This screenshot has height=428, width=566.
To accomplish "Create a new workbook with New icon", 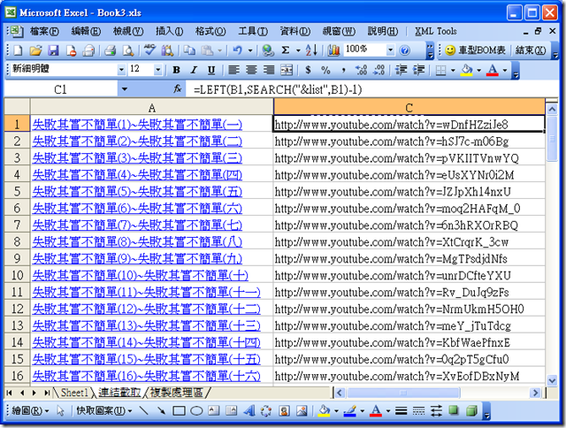I will (x=18, y=50).
